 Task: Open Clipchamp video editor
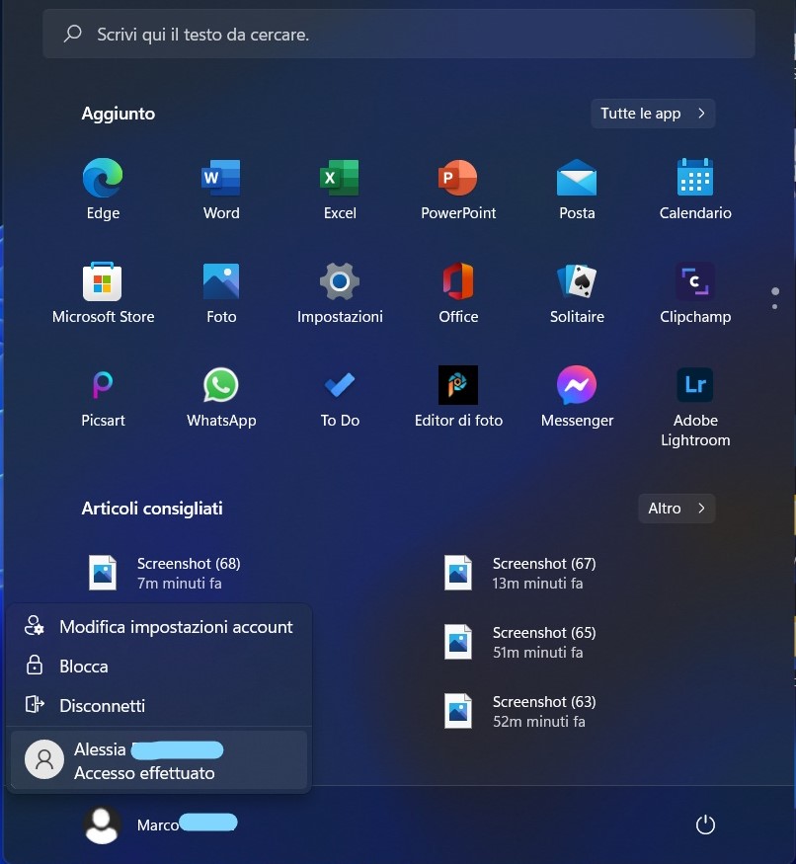695,292
